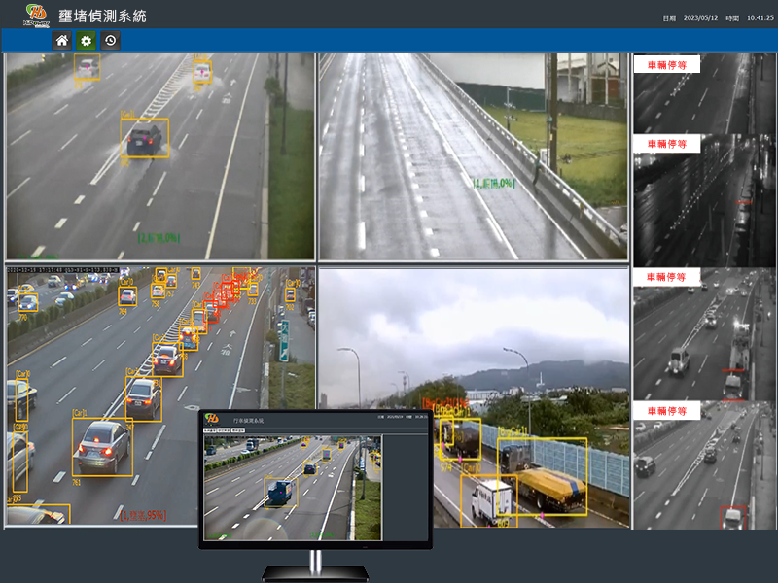The height and width of the screenshot is (583, 778).
Task: Click the topmost 車輛停等 alert label
Action: 666,65
